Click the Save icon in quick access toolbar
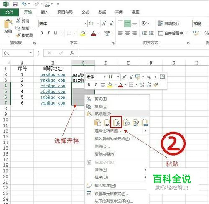The height and width of the screenshot is (204, 209). click(x=15, y=4)
